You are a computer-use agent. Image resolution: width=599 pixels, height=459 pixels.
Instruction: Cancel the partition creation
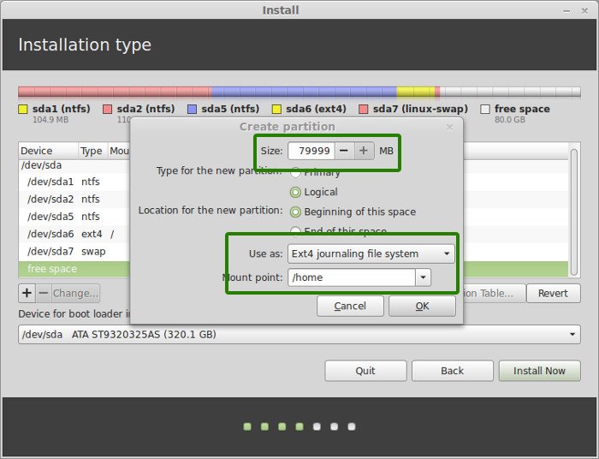pos(350,306)
